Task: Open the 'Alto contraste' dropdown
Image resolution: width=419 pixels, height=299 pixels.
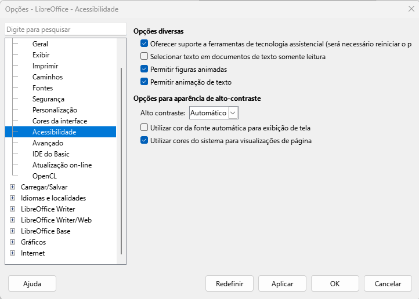Action: coord(214,113)
